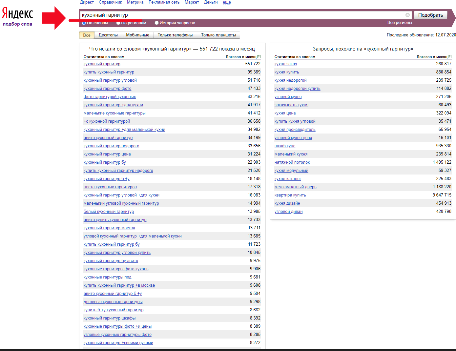Open 'кухонный гарнитур цена' link
The height and width of the screenshot is (351, 456).
coord(107,154)
